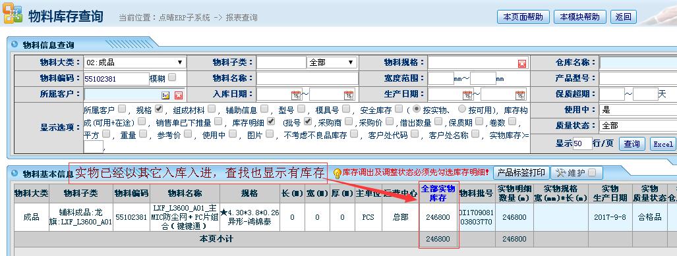Select the 按可用 radio button

click(462, 109)
